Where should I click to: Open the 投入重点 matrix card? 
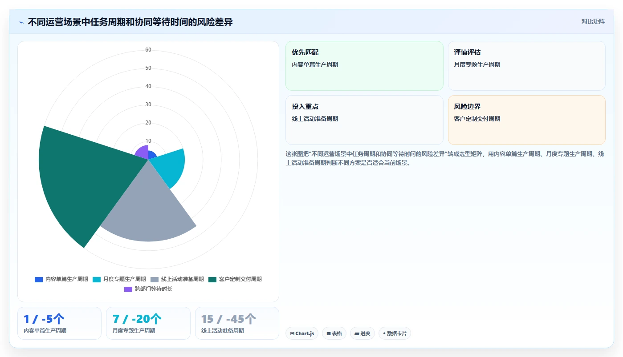click(364, 120)
